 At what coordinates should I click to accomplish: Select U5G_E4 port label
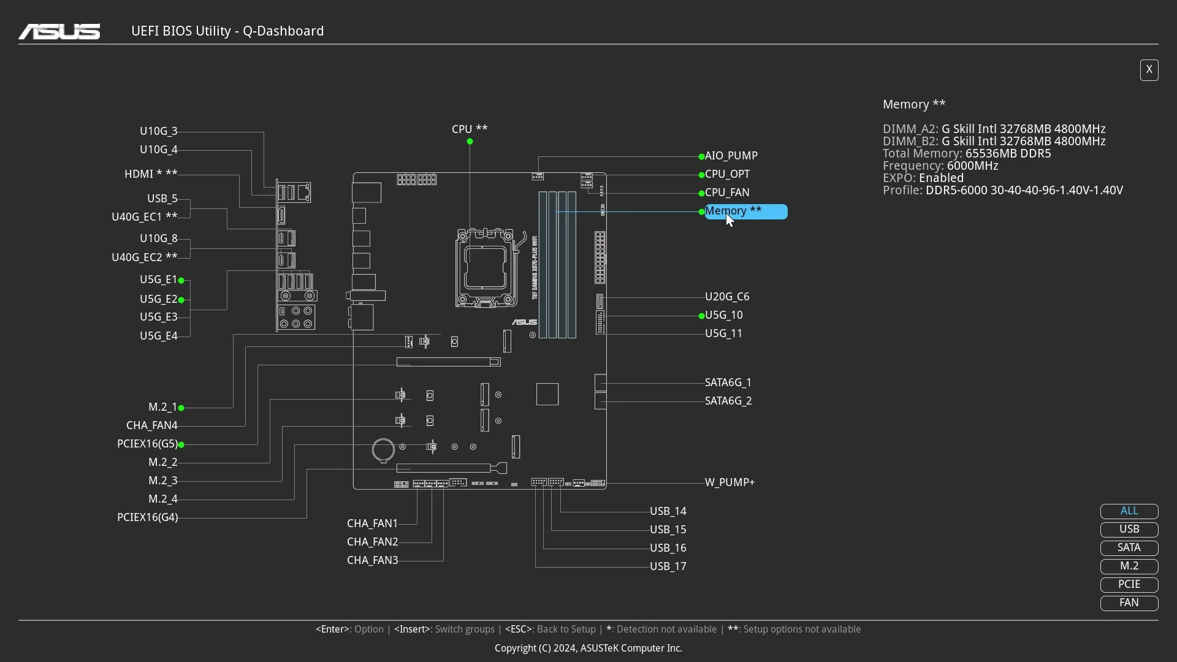pos(158,336)
